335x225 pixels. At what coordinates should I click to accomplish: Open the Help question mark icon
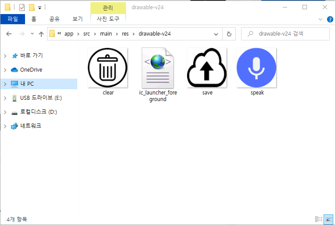pos(330,19)
